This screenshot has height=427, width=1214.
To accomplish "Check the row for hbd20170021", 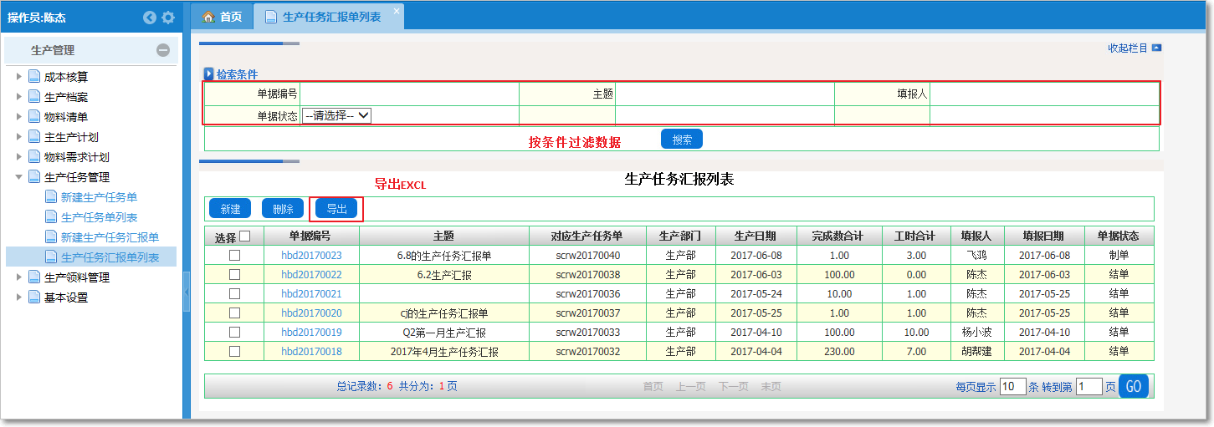I will pyautogui.click(x=234, y=293).
